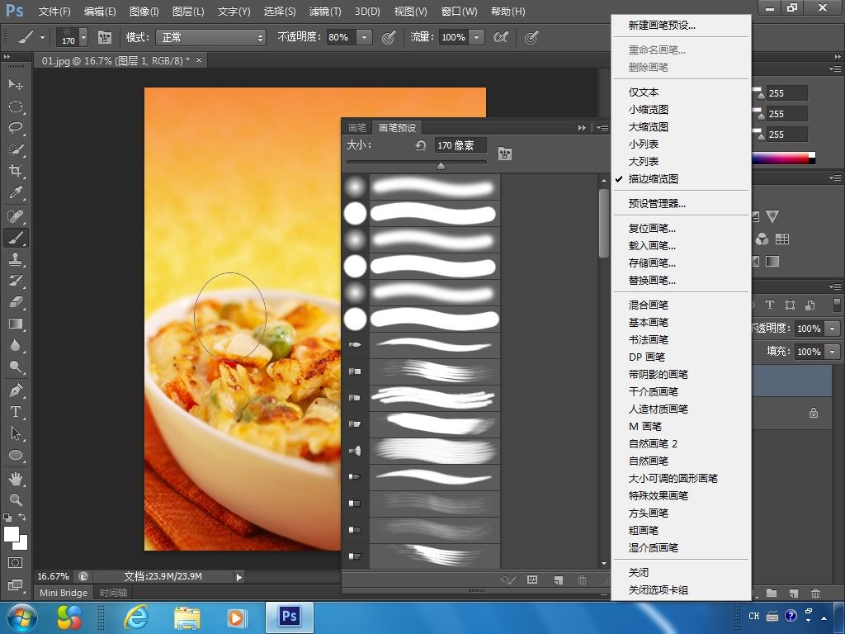Screen dimensions: 845x634
Task: Pick the Hand tool
Action: [x=15, y=478]
